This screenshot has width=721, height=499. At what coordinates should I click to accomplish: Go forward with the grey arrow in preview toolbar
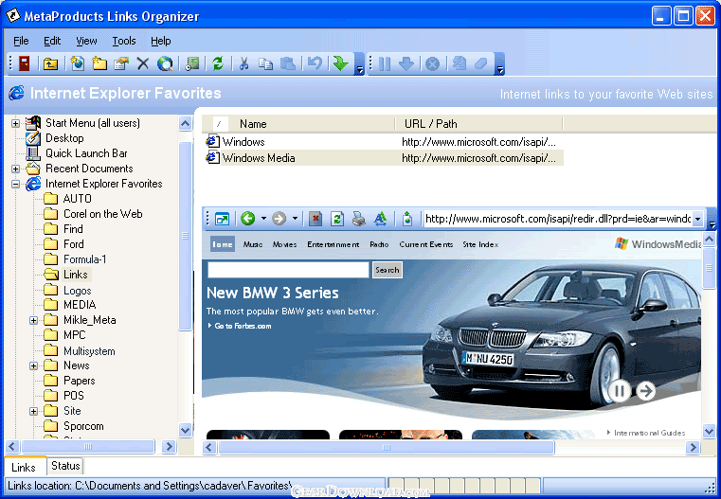[x=279, y=219]
